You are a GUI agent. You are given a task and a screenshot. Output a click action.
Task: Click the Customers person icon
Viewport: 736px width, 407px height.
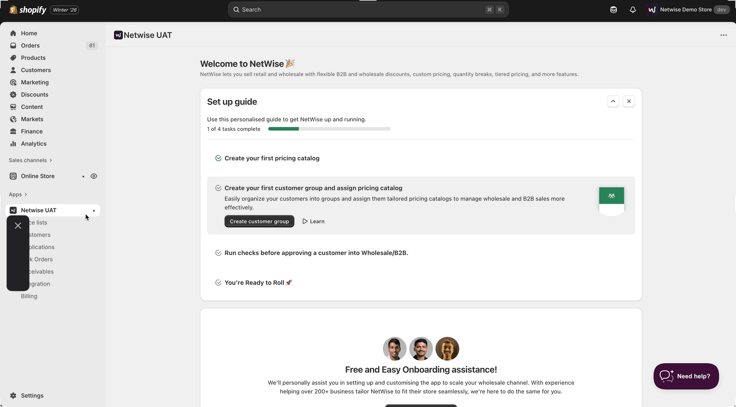(x=13, y=70)
